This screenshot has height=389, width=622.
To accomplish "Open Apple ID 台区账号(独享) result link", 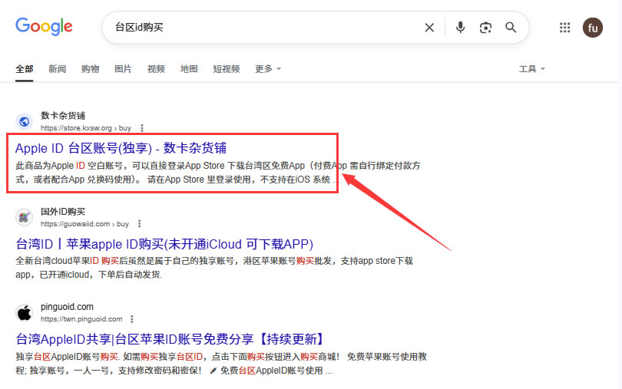I will [121, 148].
